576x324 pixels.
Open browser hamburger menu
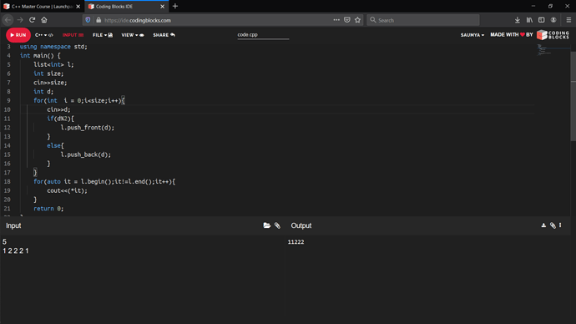coord(568,20)
